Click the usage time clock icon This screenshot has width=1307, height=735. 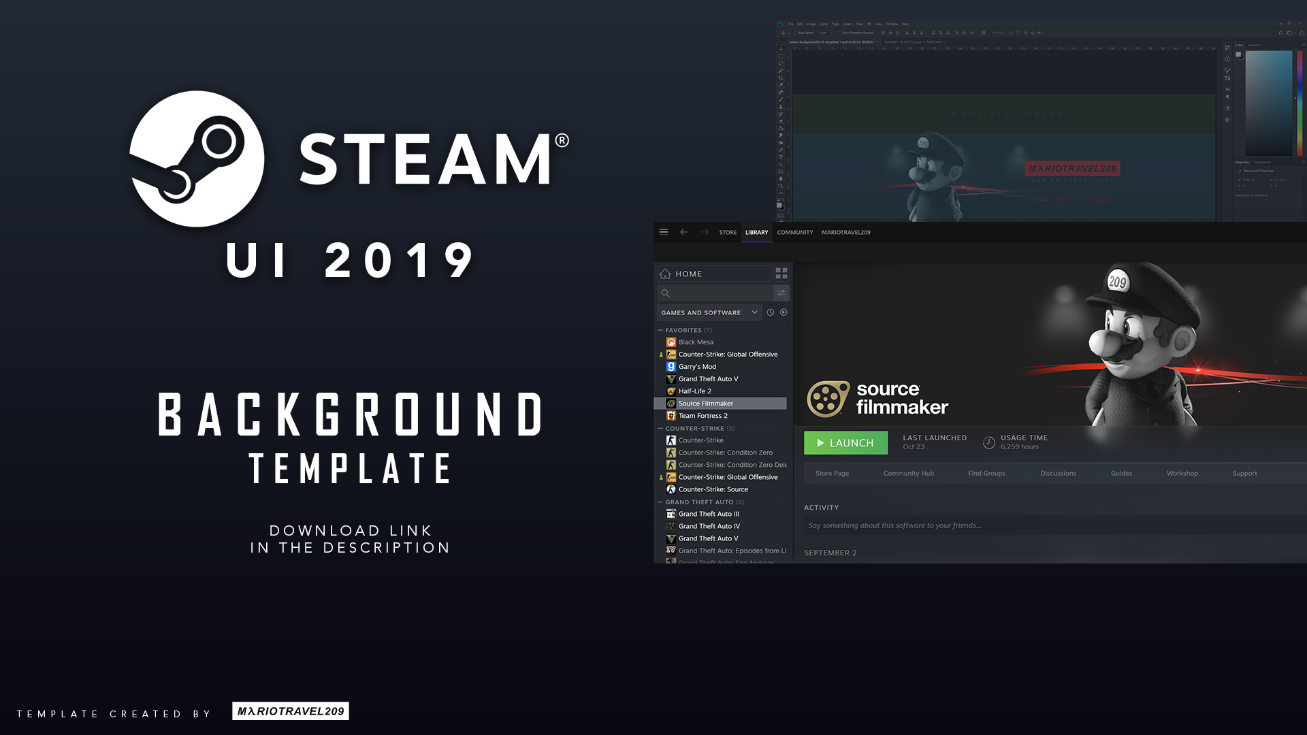tap(989, 442)
